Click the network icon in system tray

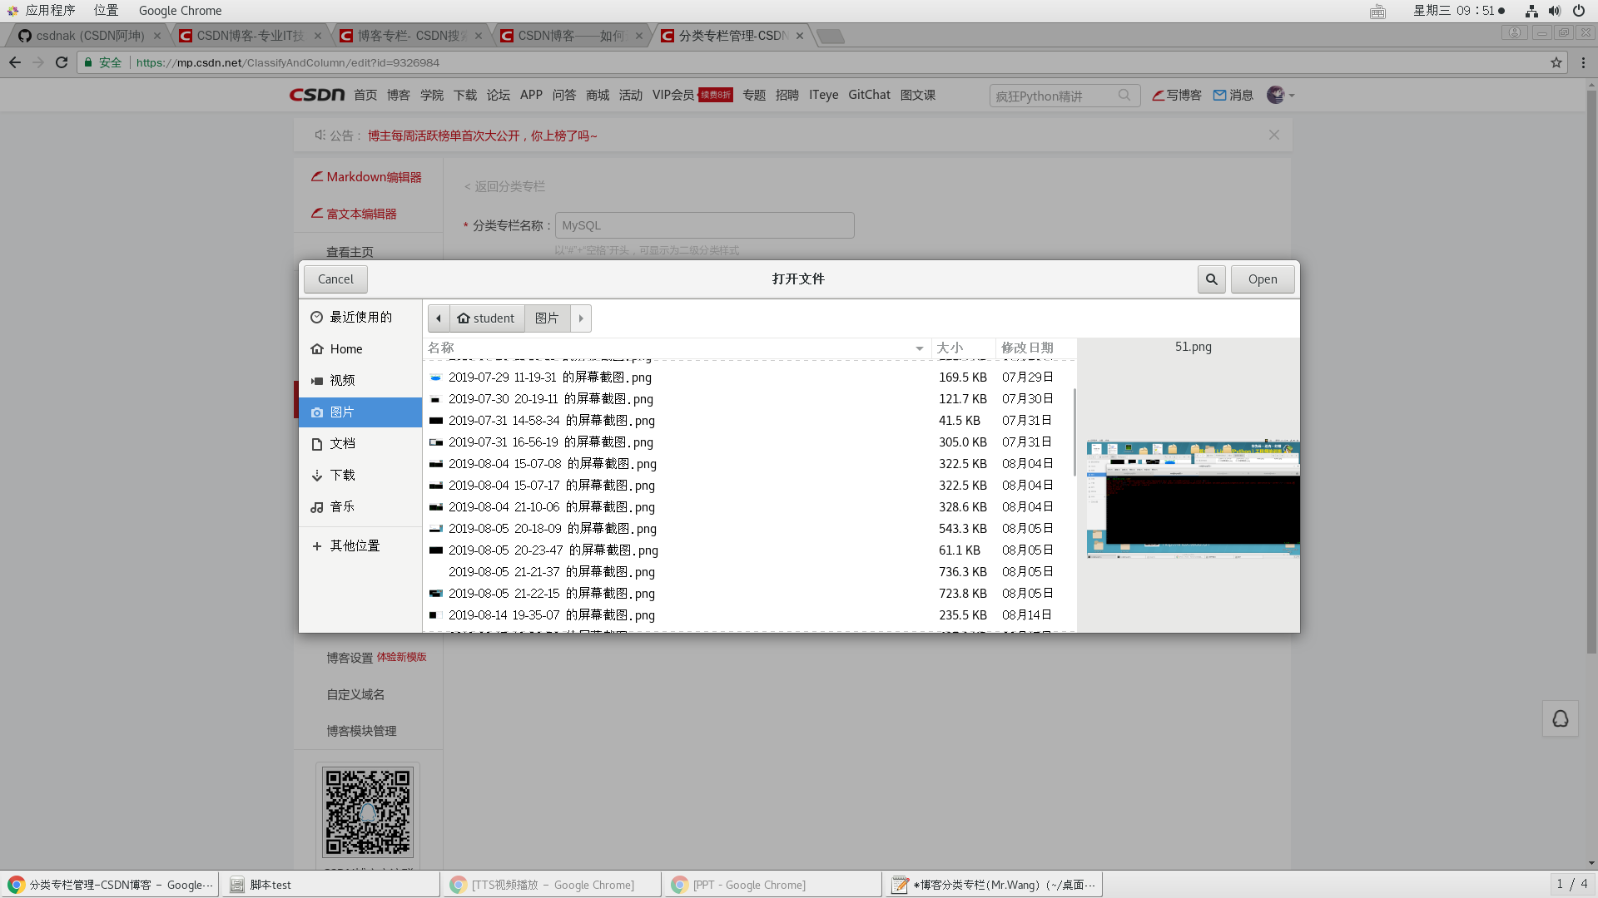coord(1531,11)
